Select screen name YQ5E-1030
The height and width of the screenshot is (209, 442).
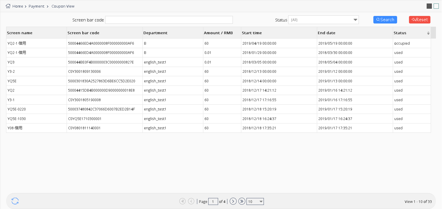pos(17,119)
